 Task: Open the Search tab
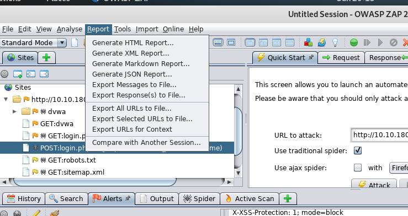click(x=66, y=198)
